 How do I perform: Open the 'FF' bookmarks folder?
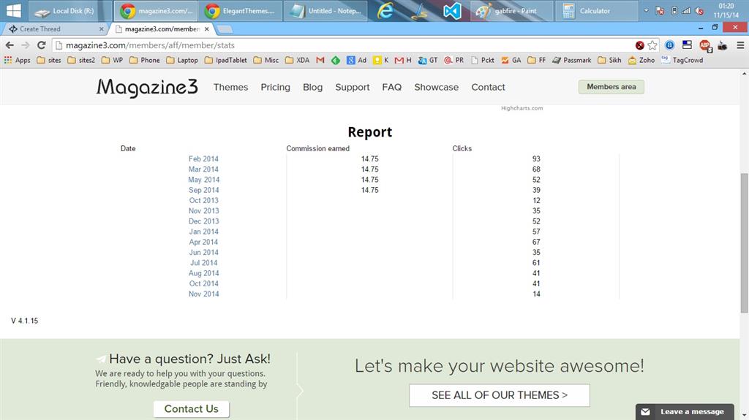click(536, 60)
